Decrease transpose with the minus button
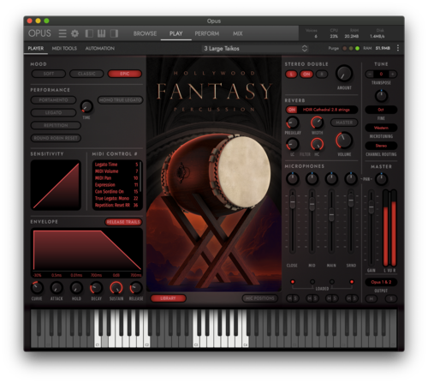Screen dimensions: 428x383 (370, 75)
